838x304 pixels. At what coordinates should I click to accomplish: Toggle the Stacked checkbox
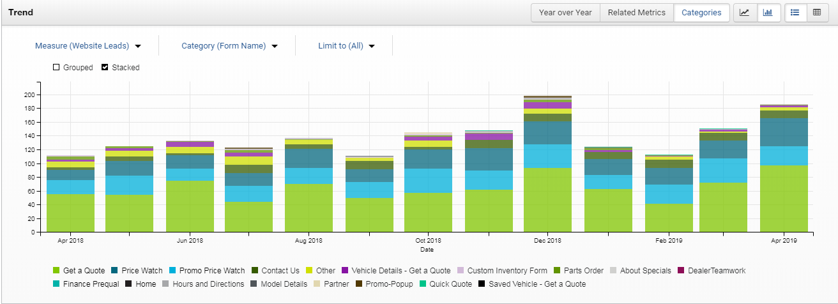coord(105,67)
